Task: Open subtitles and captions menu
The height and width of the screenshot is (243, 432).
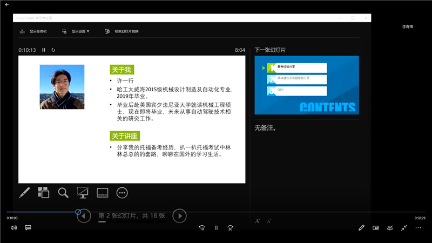Action: (x=28, y=228)
